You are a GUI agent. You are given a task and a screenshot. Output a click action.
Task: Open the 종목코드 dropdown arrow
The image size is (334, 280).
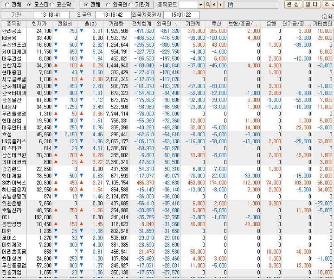click(201, 5)
